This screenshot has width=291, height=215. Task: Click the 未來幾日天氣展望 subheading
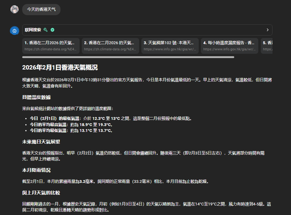click(41, 142)
